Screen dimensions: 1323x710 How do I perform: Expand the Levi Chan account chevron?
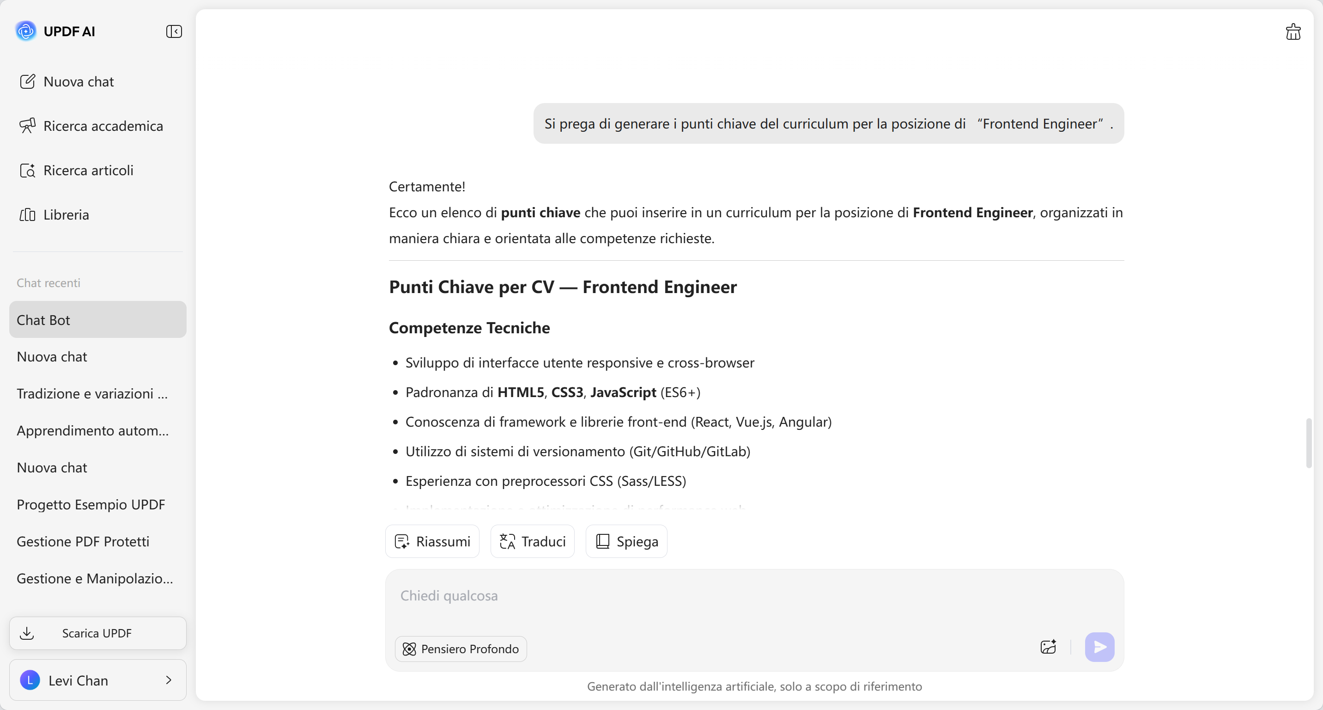[x=169, y=679]
